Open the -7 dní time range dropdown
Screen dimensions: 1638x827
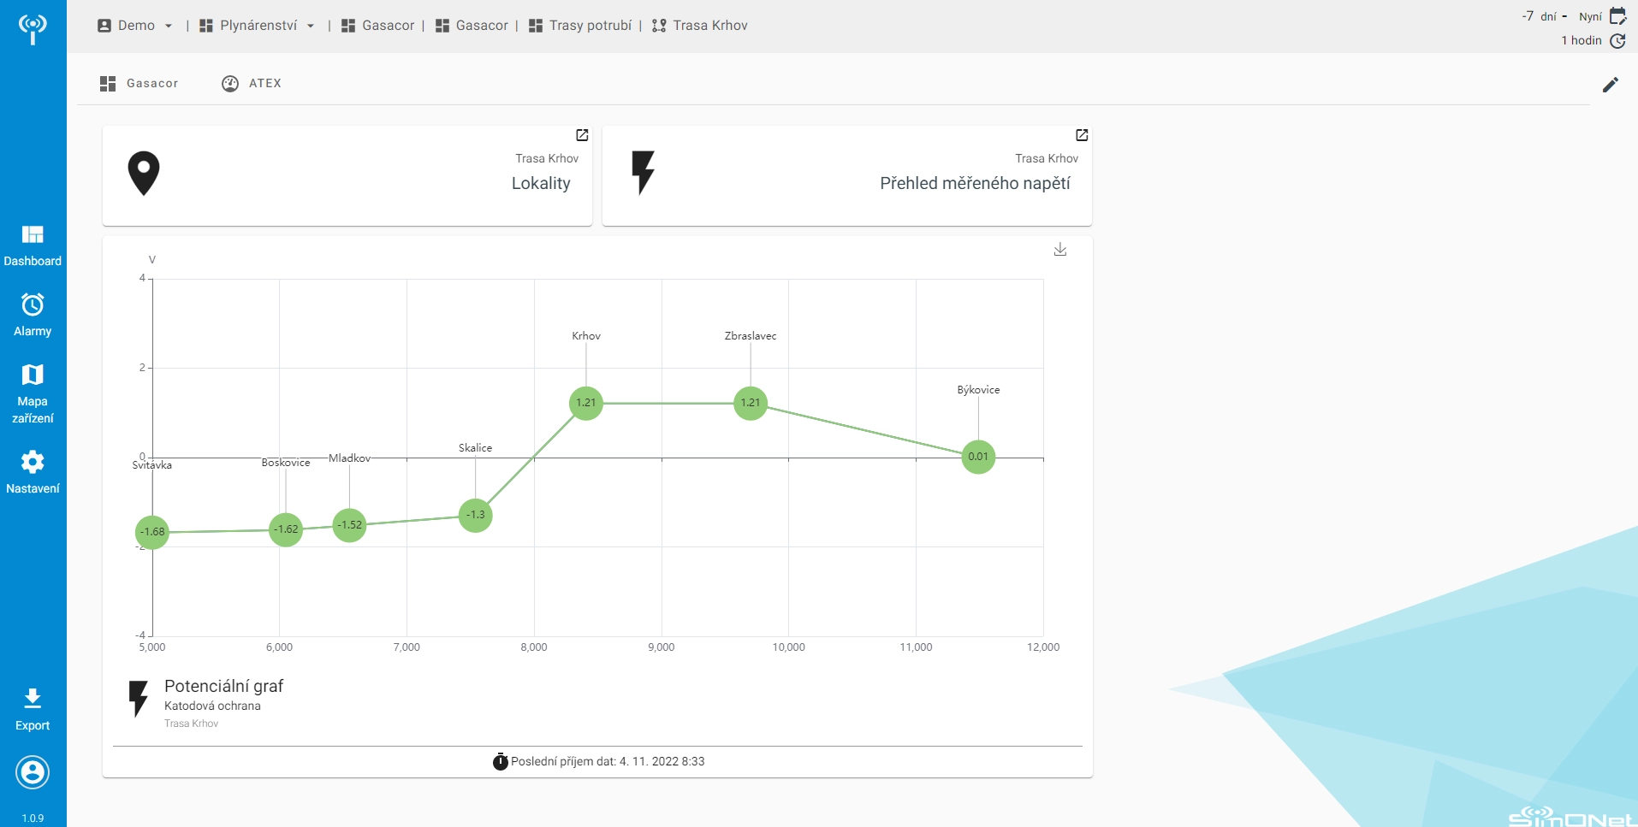[1546, 16]
